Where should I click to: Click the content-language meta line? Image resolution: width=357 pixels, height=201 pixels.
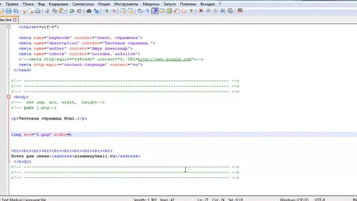[x=80, y=65]
